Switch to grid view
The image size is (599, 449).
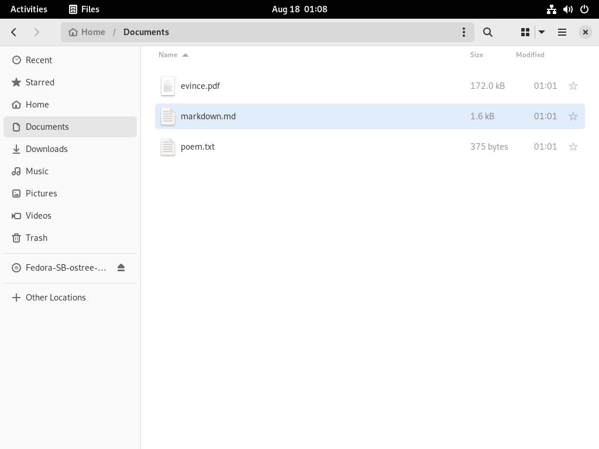[525, 32]
